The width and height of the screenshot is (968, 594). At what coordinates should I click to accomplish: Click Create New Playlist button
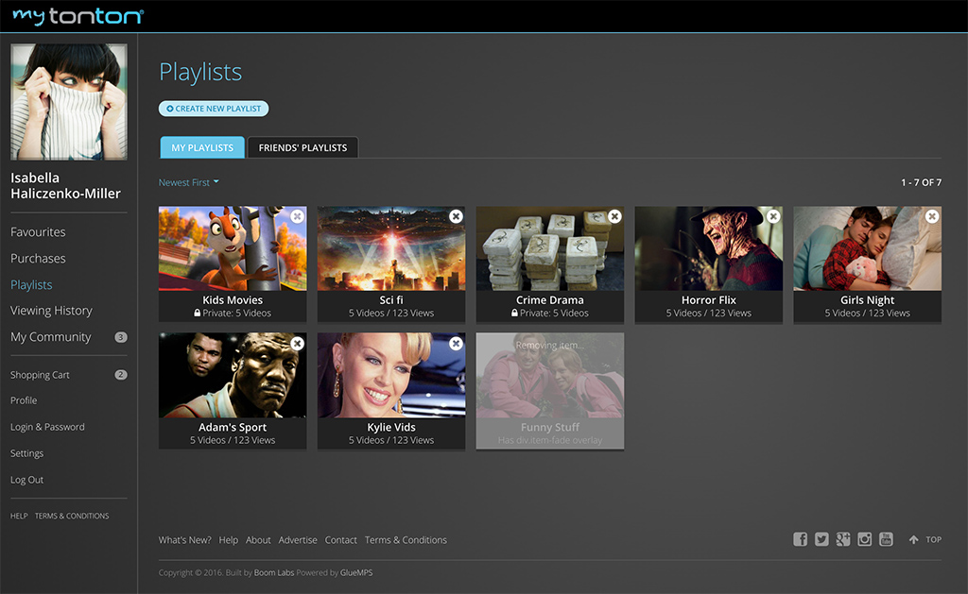tap(214, 109)
